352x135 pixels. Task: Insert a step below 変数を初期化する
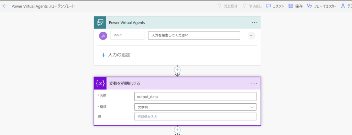(177, 130)
